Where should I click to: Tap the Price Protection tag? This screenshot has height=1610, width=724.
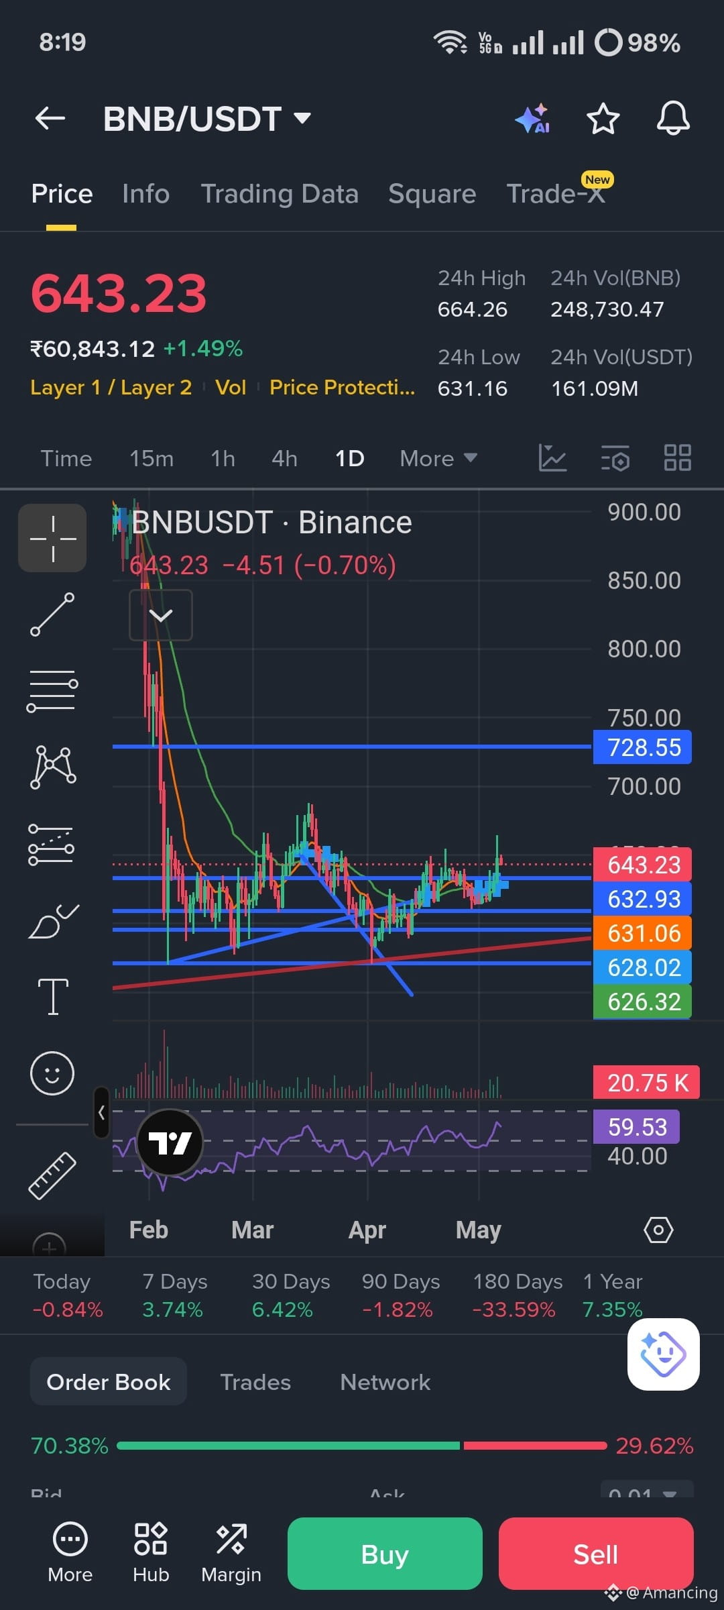(342, 387)
